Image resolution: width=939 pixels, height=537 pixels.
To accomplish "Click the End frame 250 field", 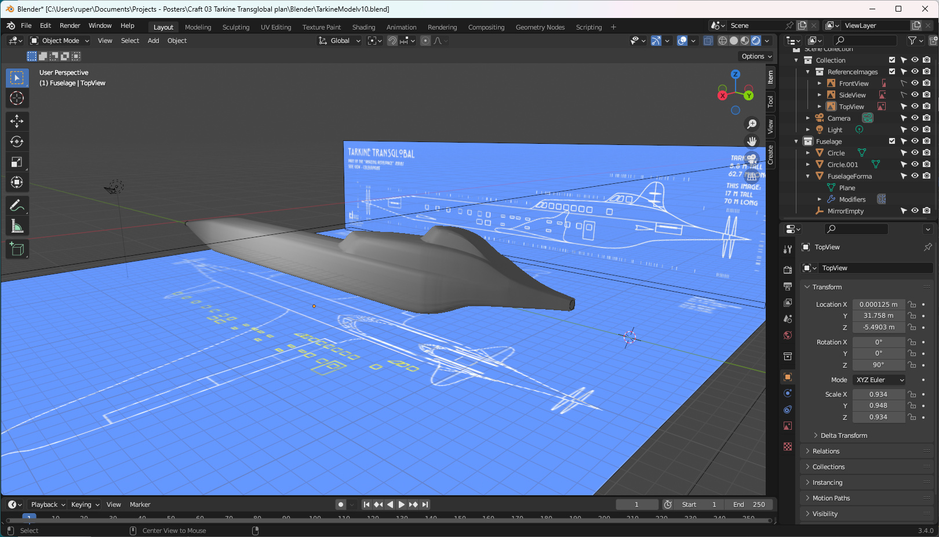I will pos(748,505).
